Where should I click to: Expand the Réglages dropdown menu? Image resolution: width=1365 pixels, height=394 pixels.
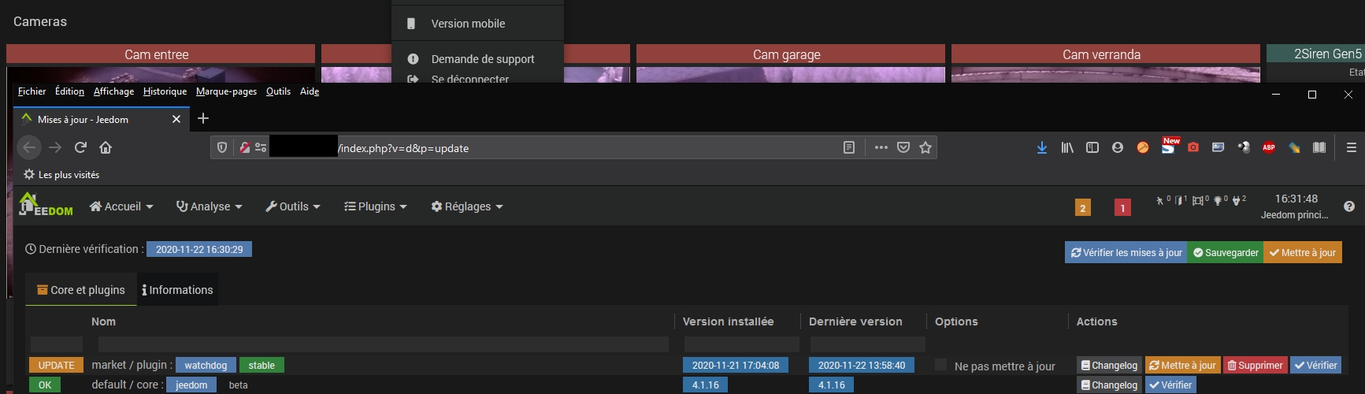click(467, 206)
